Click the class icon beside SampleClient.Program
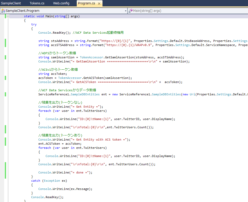Image resolution: width=248 pixels, height=202 pixels. [x=3, y=11]
